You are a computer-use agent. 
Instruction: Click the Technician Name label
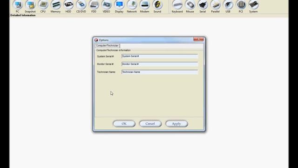tap(106, 72)
